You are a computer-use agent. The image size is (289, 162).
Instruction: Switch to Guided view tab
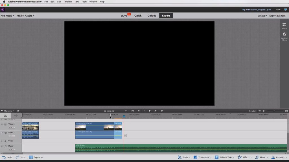(x=152, y=16)
